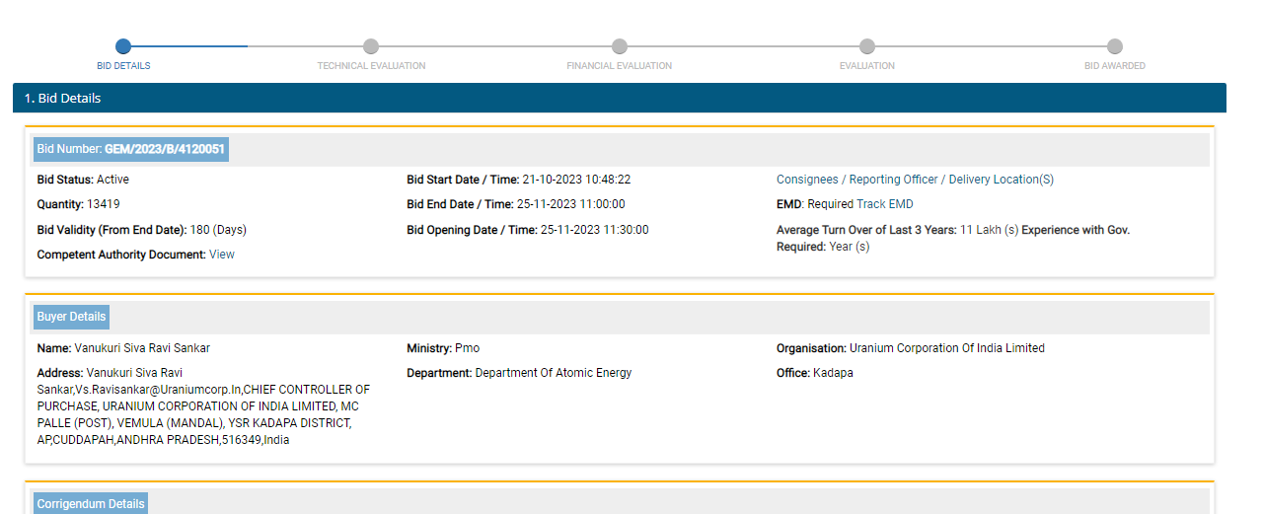The height and width of the screenshot is (514, 1263).
Task: Click the Experience with Gov. Required text
Action: coord(953,239)
